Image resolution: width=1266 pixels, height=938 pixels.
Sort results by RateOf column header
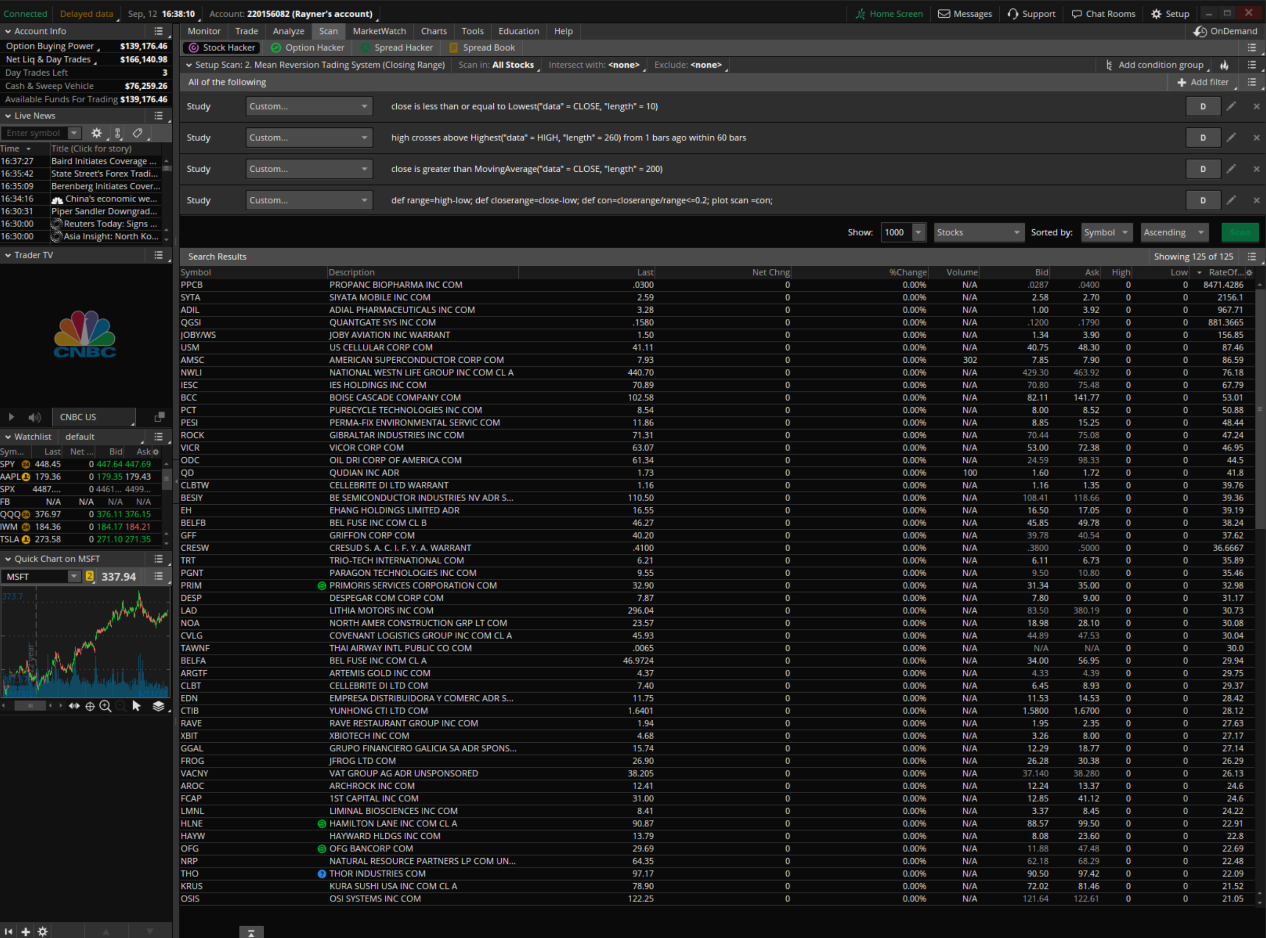[x=1221, y=272]
